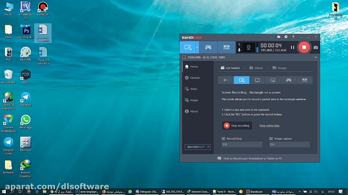This screenshot has height=195, width=348.
Task: Select the Get Started tab
Action: 230,68
